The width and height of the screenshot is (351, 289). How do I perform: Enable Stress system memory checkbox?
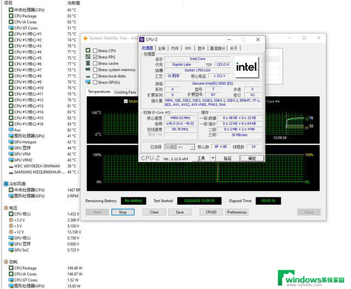[95, 70]
